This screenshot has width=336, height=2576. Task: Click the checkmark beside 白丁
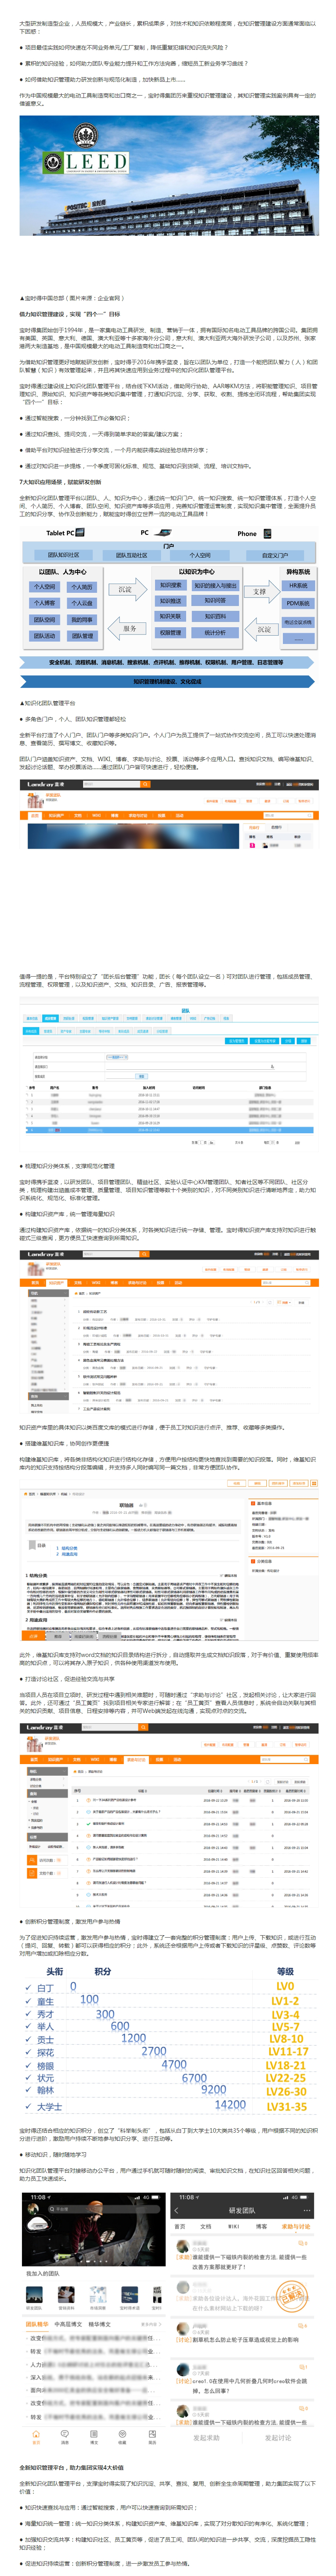click(27, 1988)
